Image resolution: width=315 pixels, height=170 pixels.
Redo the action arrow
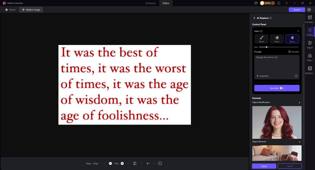154,164
